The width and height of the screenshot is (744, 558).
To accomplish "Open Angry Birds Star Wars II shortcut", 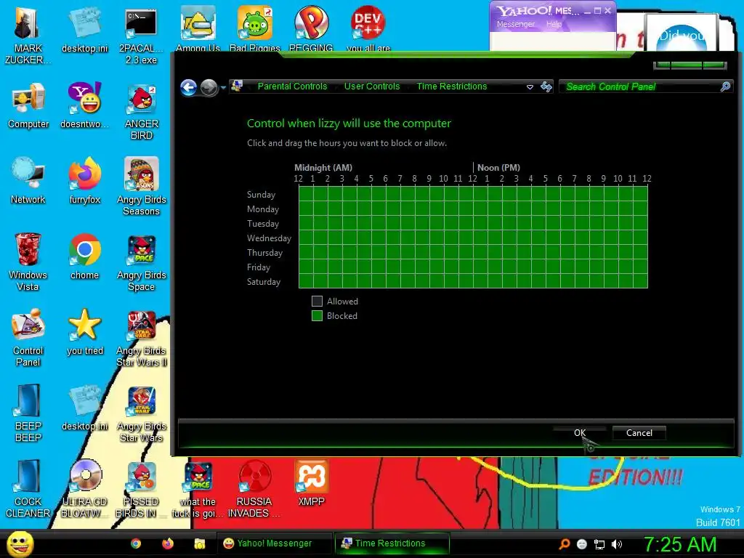I will point(141,337).
